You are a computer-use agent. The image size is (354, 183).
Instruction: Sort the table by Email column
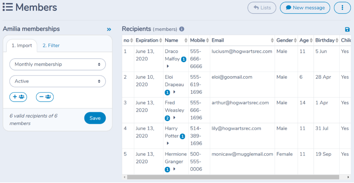[x=242, y=40]
